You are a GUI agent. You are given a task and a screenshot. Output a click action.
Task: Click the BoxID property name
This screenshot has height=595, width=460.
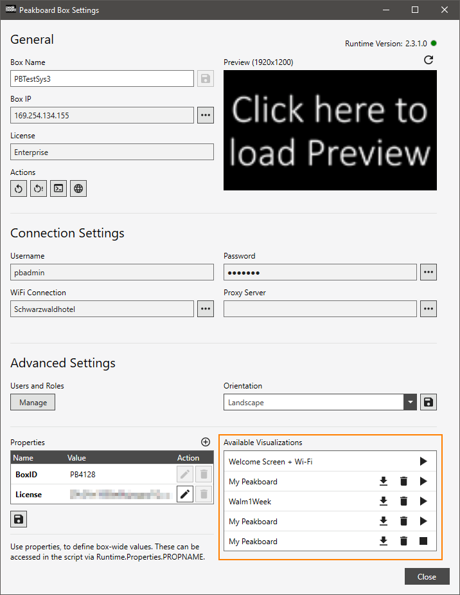(x=26, y=474)
